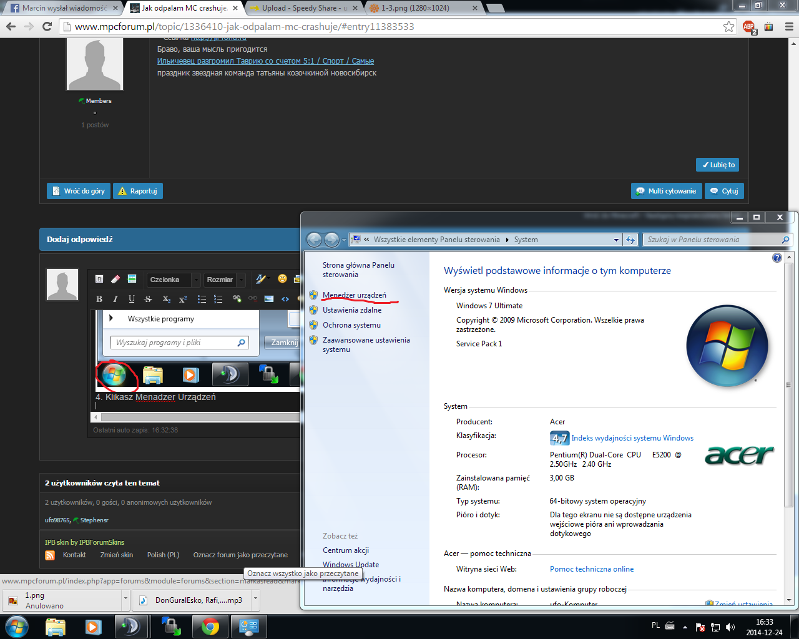Toggle the Lubię to like button
799x639 pixels.
point(718,165)
